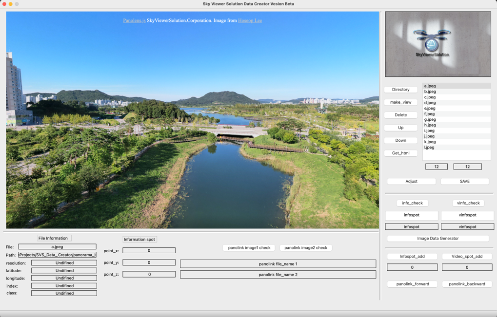Open the File Information panel

pos(54,238)
